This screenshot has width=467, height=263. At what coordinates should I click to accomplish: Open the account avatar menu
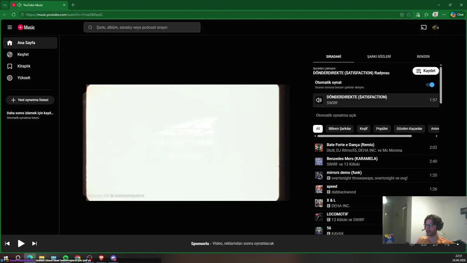(x=435, y=27)
